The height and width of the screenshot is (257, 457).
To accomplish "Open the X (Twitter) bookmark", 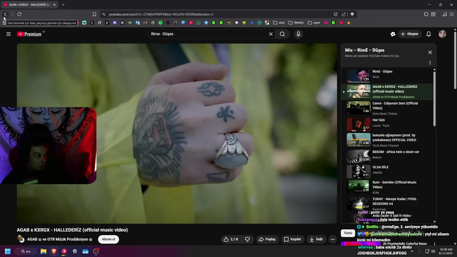I will (x=92, y=22).
